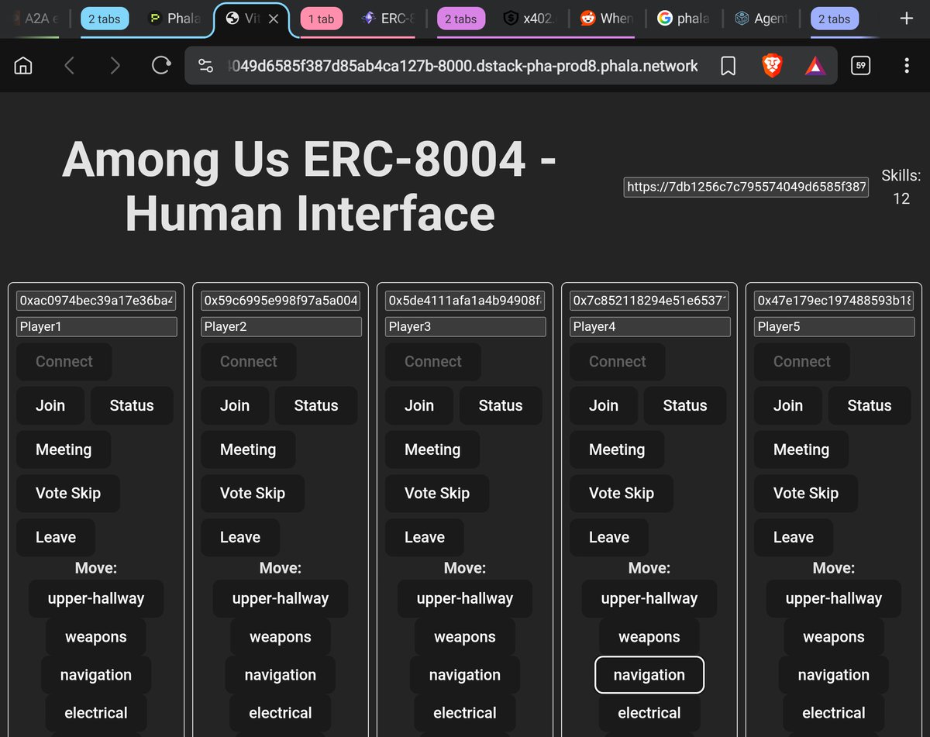Reload the page with the refresh icon
Viewport: 930px width, 737px height.
click(160, 66)
